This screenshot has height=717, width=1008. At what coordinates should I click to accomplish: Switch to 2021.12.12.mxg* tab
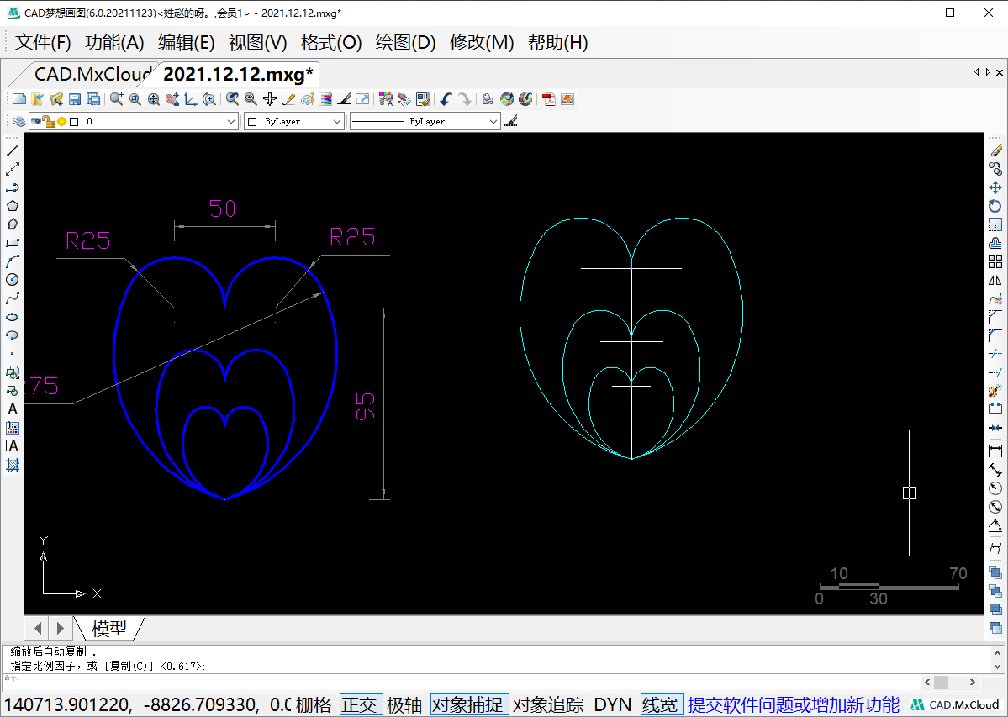(x=239, y=75)
